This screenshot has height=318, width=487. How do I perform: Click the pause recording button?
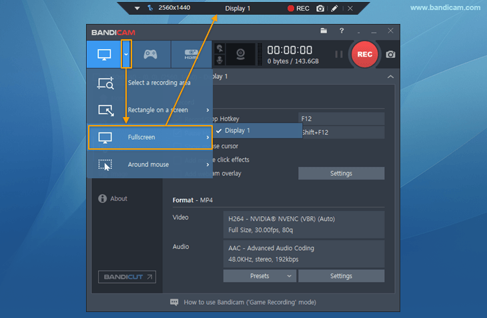[339, 55]
